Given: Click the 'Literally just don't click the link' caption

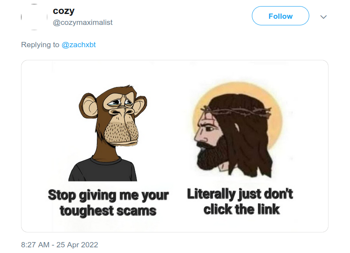Looking at the screenshot, I should tap(240, 201).
